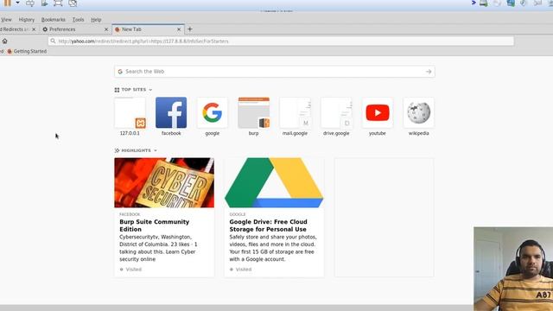Click the Firefox home icon
Screen dimensions: 553x311
pyautogui.click(x=4, y=41)
